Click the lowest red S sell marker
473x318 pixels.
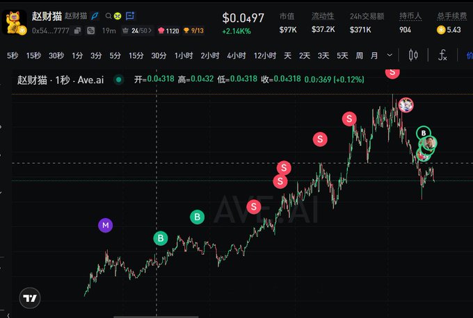(x=254, y=207)
